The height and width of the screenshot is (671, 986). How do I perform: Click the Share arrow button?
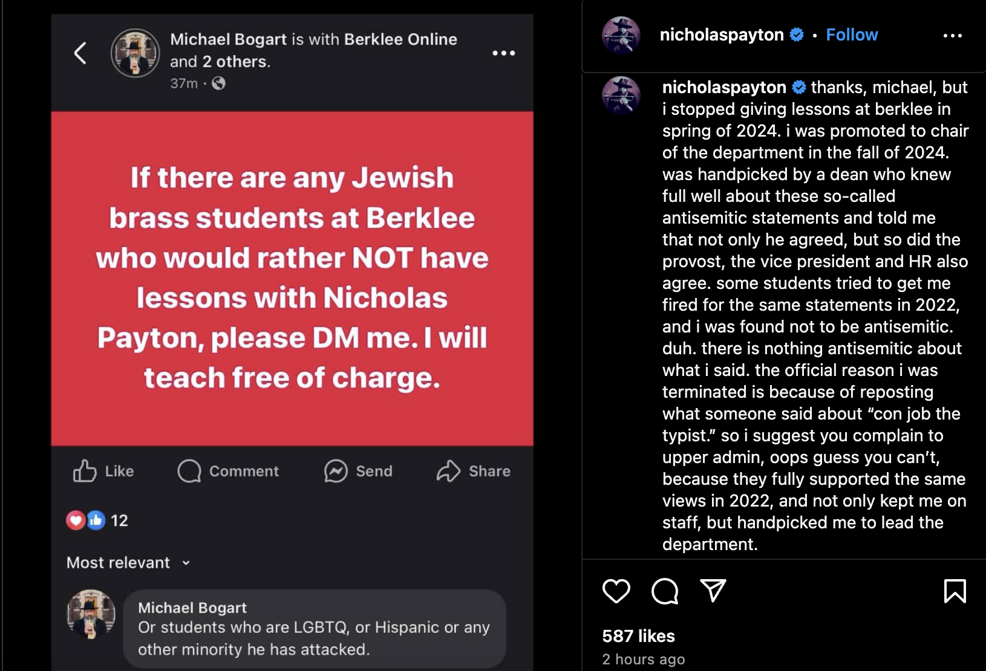click(x=474, y=471)
